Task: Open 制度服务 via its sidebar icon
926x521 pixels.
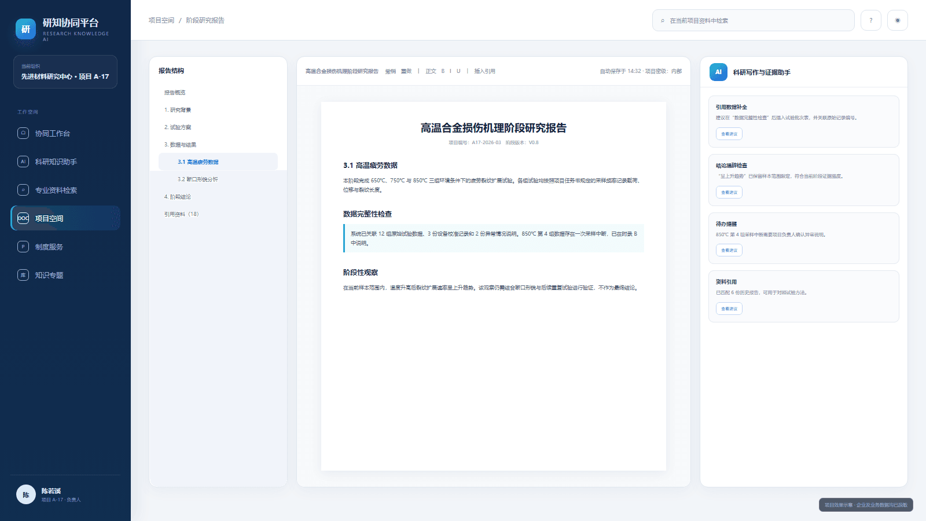Action: pos(23,247)
